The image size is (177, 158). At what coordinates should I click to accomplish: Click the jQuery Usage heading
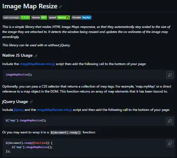pos(15,102)
